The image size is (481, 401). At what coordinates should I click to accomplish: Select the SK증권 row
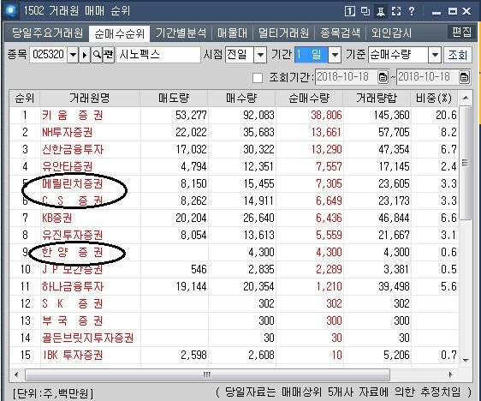(x=234, y=304)
